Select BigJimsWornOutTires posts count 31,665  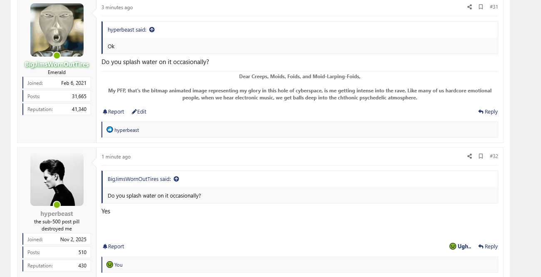coord(79,96)
